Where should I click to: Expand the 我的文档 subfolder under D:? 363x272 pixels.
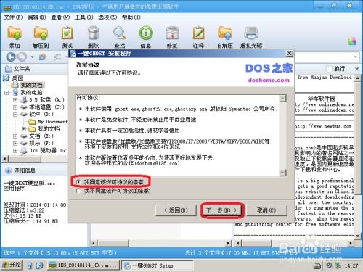[24, 128]
